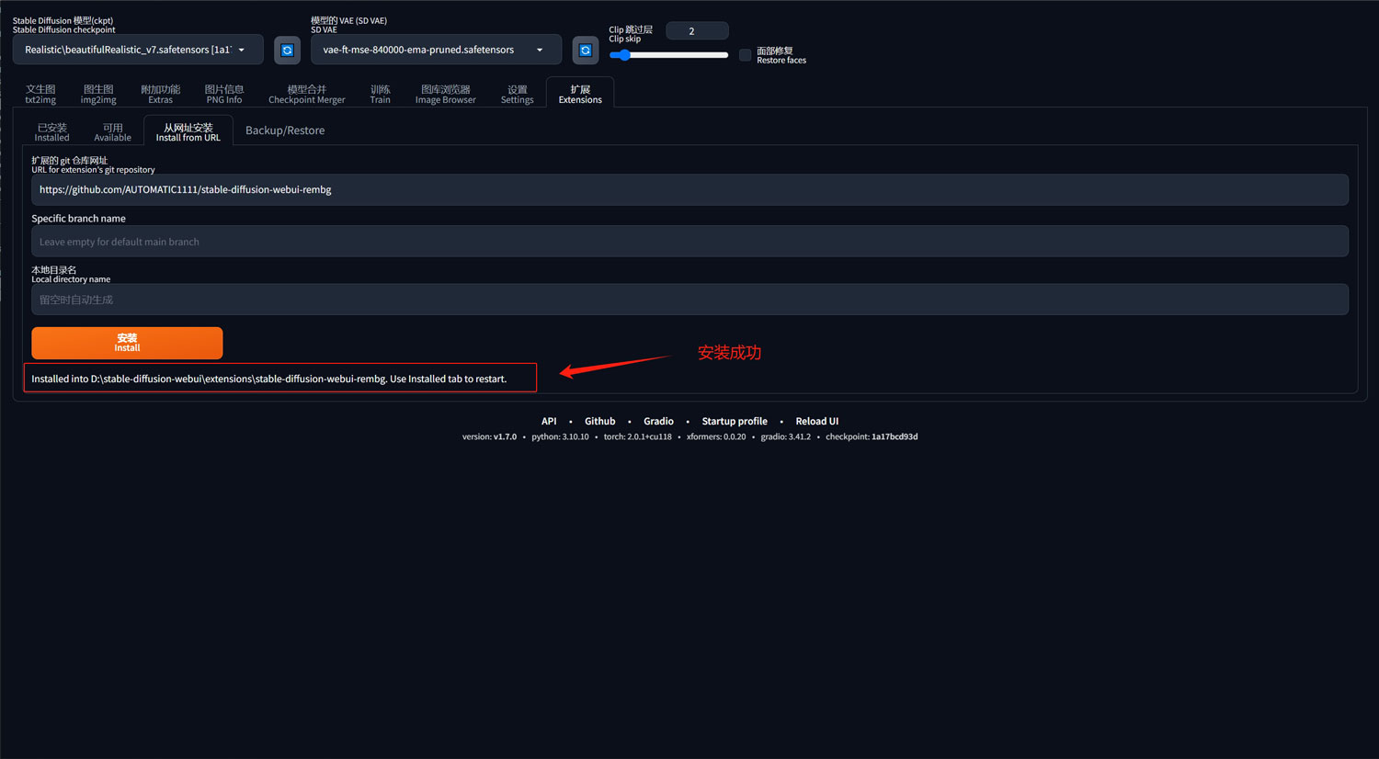Image resolution: width=1379 pixels, height=759 pixels.
Task: Focus the git repository URL field
Action: pos(689,190)
